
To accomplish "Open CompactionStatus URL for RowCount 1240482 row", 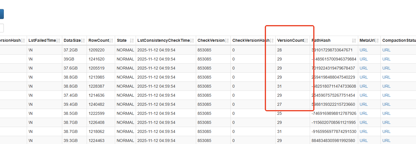I will pos(386,104).
